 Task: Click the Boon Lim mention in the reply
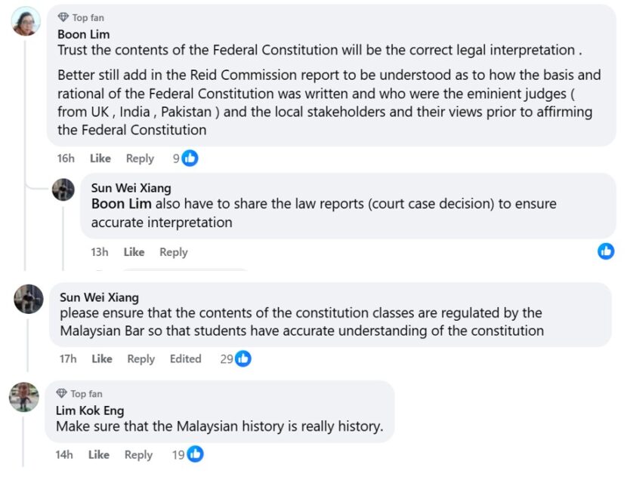click(122, 204)
